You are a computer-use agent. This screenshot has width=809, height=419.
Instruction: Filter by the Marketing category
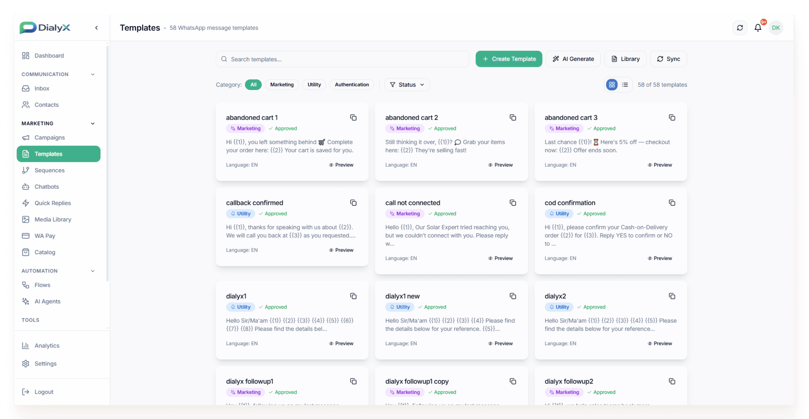282,84
